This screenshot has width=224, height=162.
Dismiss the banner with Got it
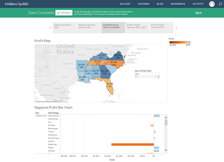point(198,13)
